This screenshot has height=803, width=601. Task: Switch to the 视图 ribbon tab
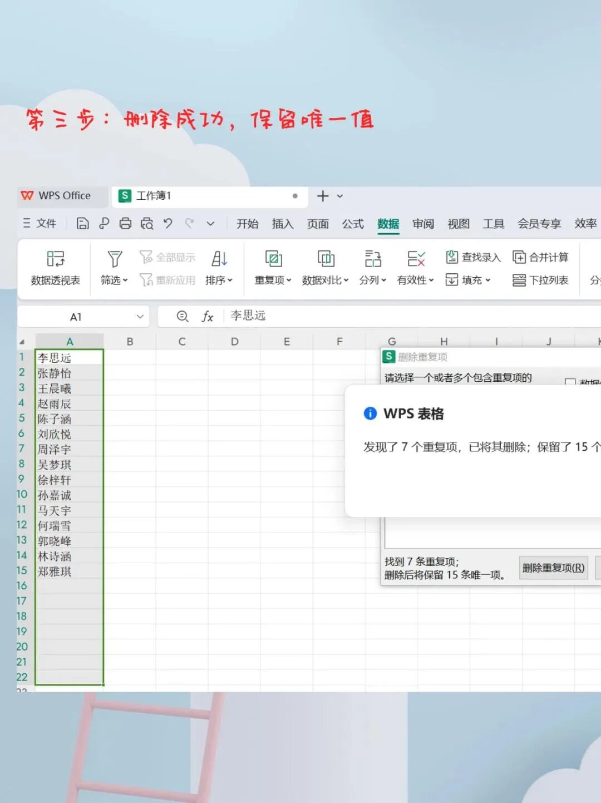(459, 224)
